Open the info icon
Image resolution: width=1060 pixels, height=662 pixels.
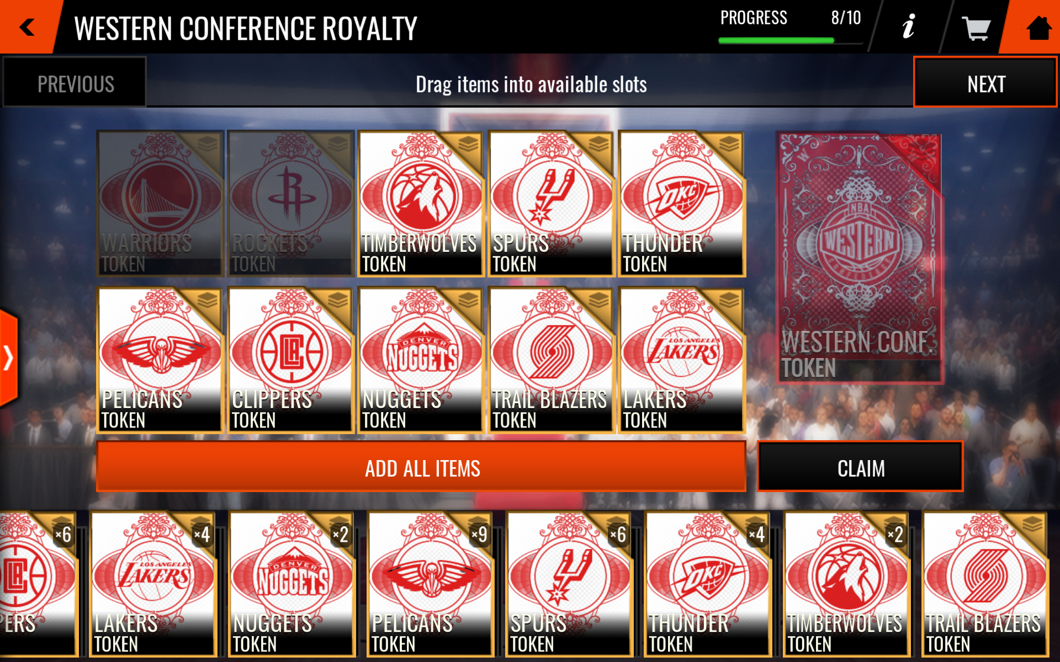coord(908,26)
